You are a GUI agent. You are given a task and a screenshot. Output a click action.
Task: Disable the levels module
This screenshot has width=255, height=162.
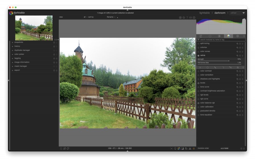pos(198,83)
